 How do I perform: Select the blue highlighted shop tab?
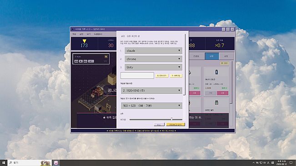[x=211, y=56]
